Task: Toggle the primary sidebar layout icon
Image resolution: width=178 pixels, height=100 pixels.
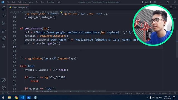Action: [x=143, y=2]
